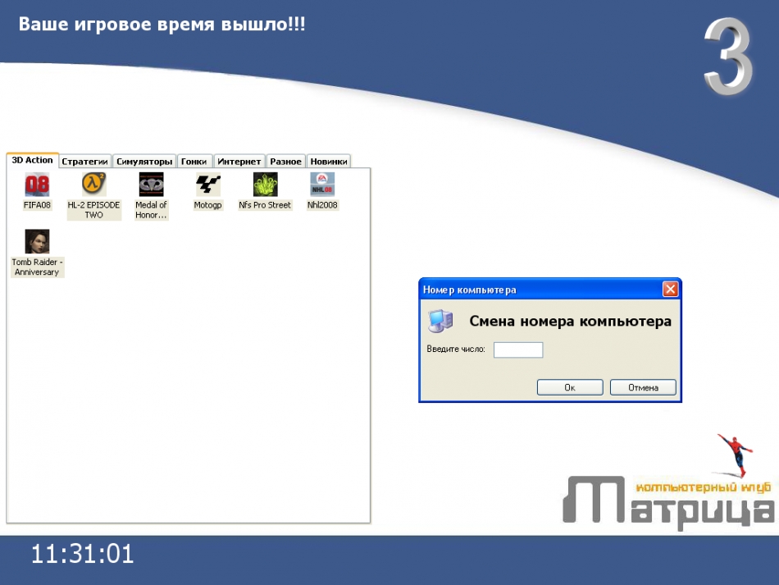The height and width of the screenshot is (585, 779).
Task: Click the Ваше игровое время вышло message
Action: pos(162,25)
